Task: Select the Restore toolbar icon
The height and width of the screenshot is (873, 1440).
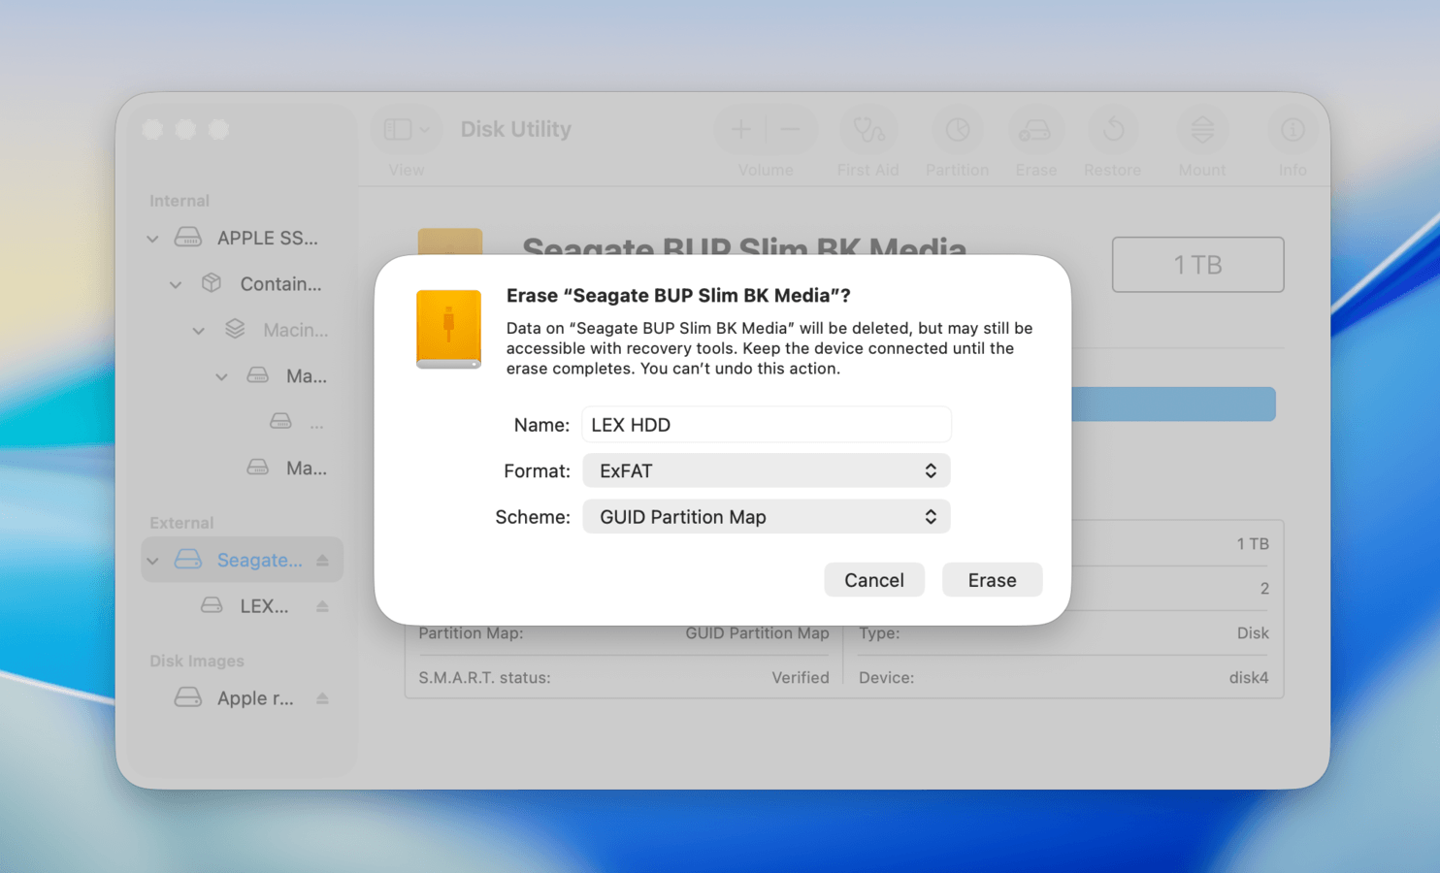Action: 1112,129
